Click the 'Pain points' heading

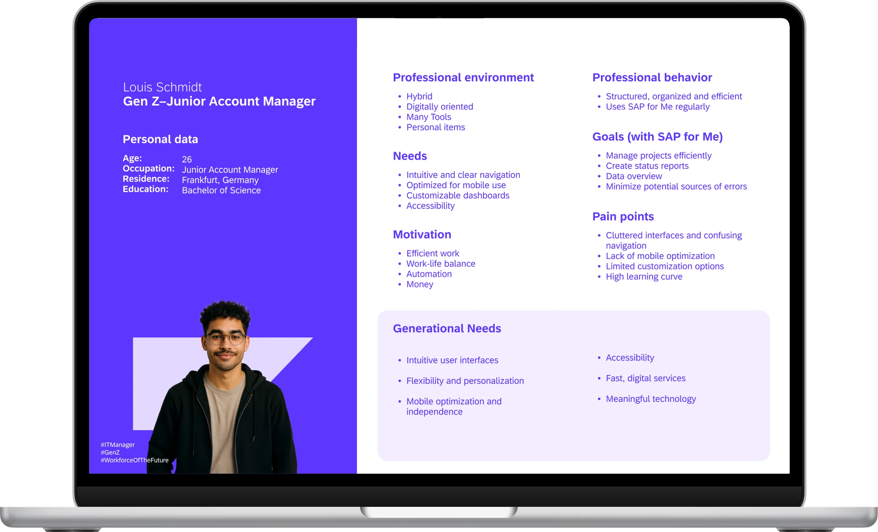point(623,217)
